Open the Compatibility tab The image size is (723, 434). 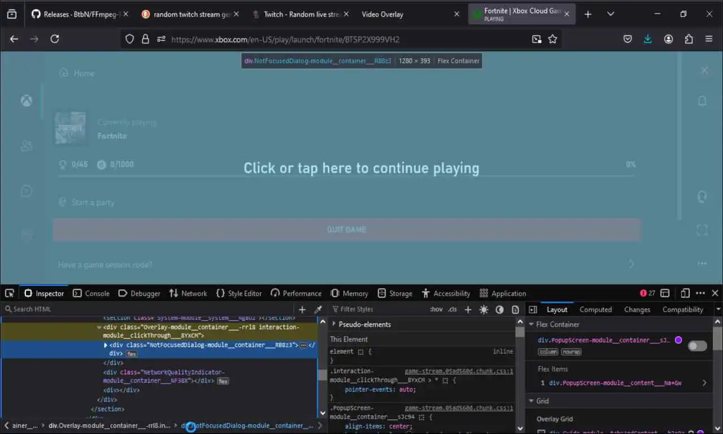click(683, 309)
